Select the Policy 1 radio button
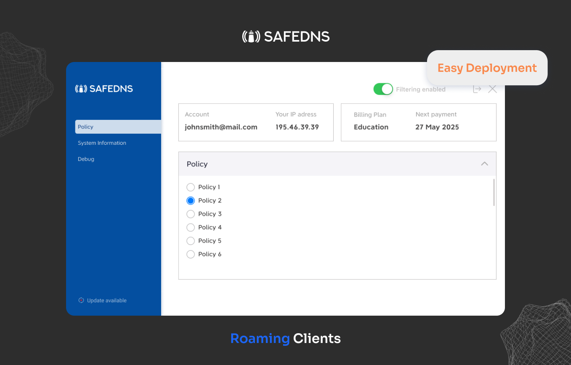This screenshot has width=571, height=365. 190,187
